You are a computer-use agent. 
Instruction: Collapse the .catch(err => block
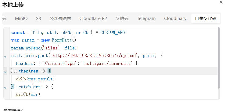[5, 88]
